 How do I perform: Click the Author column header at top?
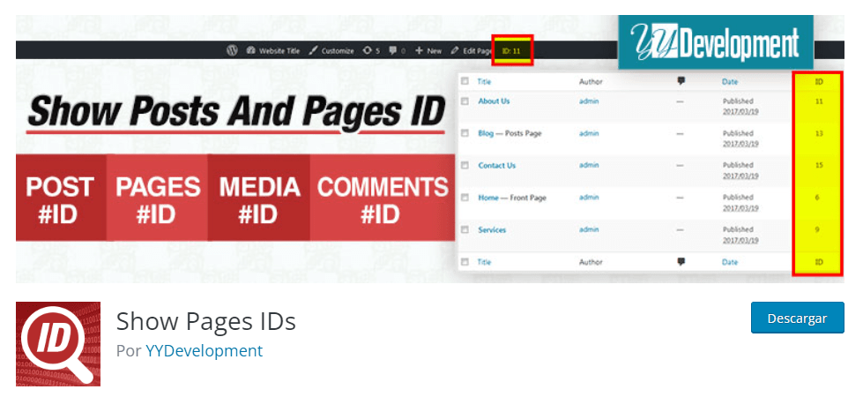(591, 81)
